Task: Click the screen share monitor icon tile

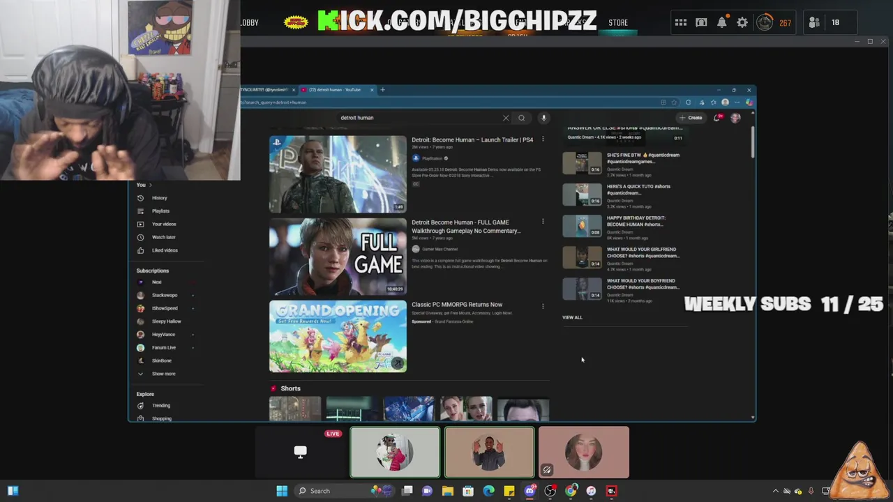Action: click(300, 452)
